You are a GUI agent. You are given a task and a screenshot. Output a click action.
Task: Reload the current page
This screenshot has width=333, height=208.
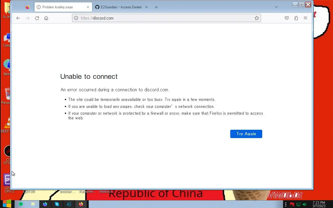[x=37, y=18]
